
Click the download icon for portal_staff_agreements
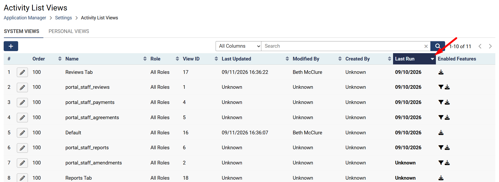447,118
